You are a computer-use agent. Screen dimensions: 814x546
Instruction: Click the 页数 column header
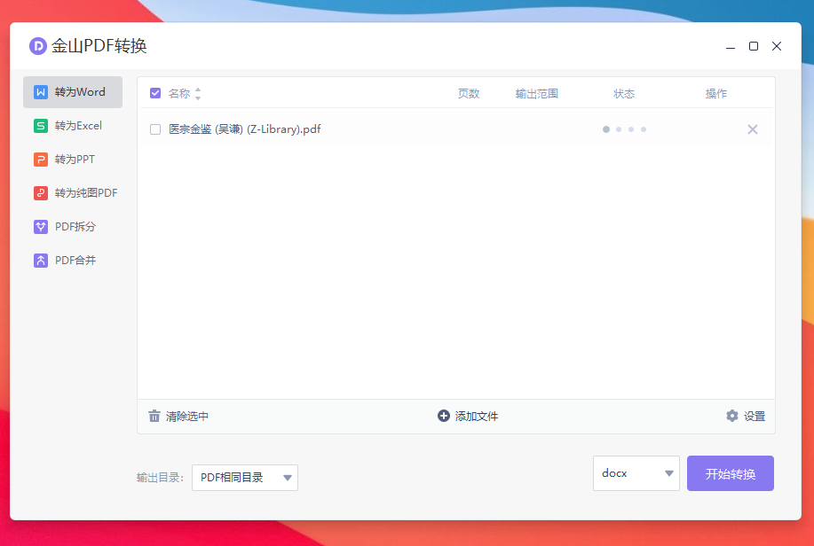(469, 94)
